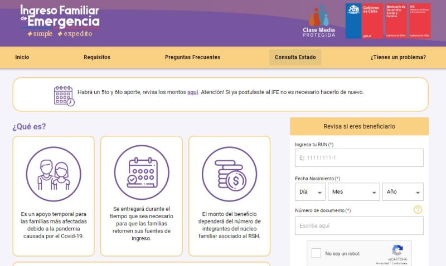Image resolution: width=446 pixels, height=266 pixels.
Task: Follow the 'aquí' link in notice
Action: click(x=193, y=92)
